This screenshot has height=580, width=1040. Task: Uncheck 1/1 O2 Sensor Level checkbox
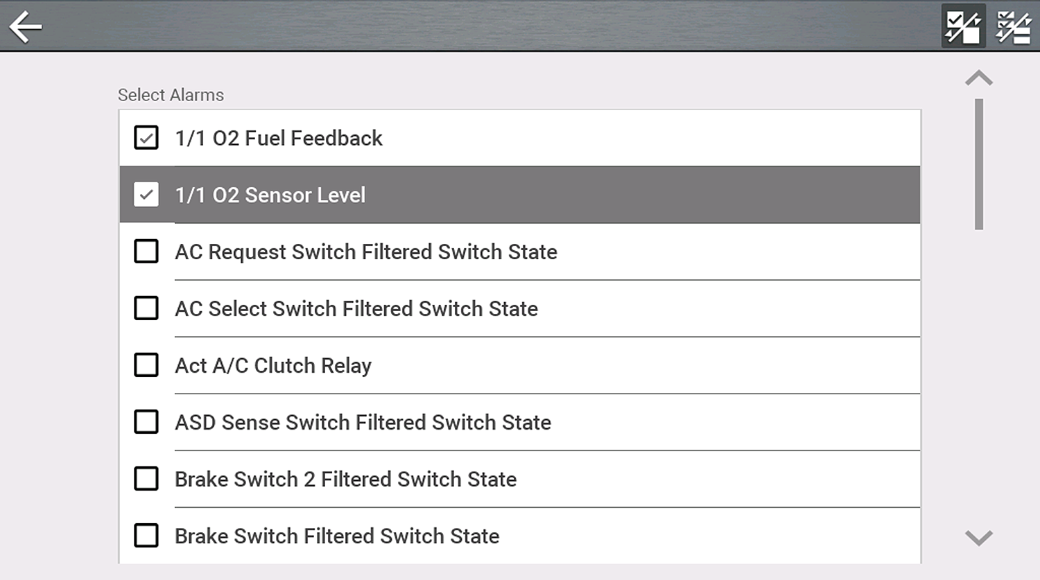pos(146,195)
